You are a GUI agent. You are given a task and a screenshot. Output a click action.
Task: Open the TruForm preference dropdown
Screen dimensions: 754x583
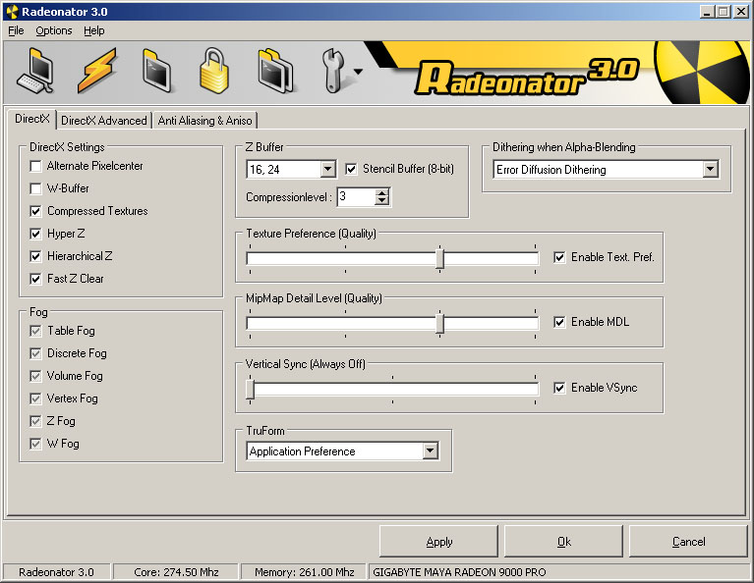[x=430, y=451]
